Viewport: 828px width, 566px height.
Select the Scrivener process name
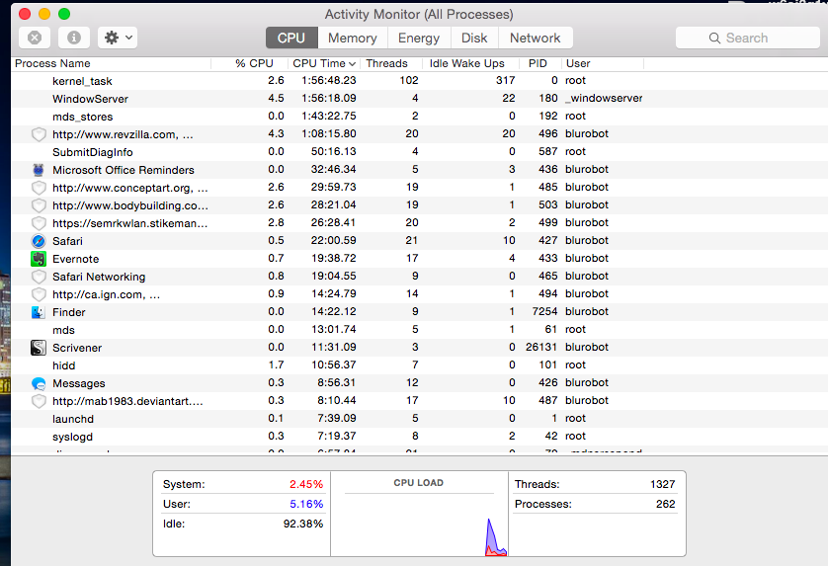tap(77, 348)
